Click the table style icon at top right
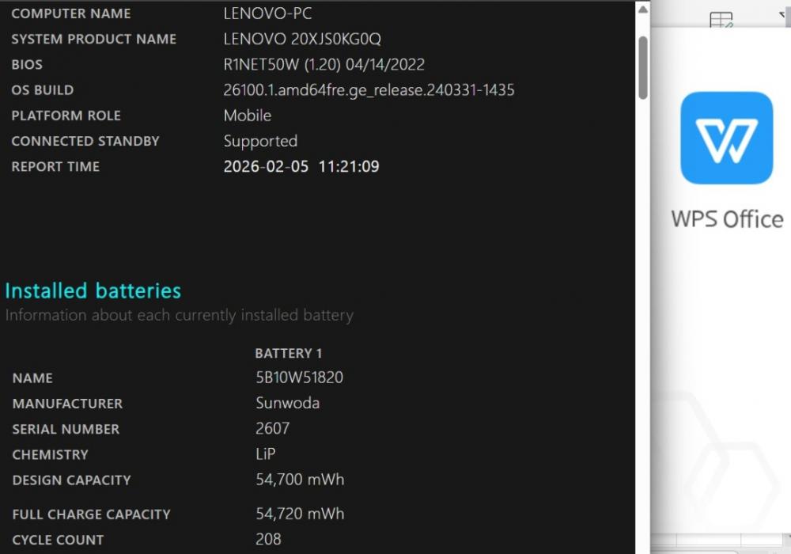791x554 pixels. click(721, 21)
